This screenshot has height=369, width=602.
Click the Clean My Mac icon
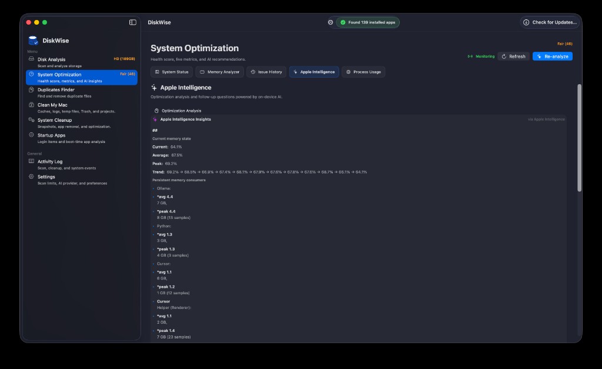pos(32,105)
